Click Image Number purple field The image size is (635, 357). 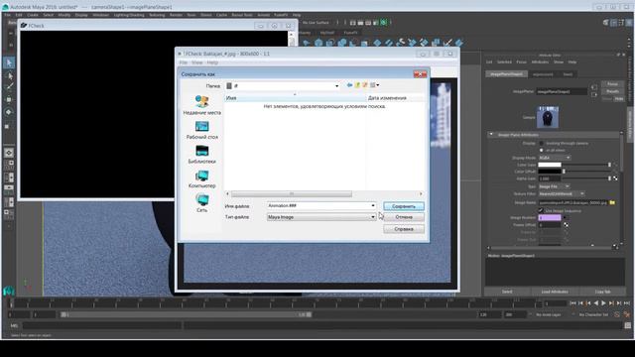click(550, 217)
